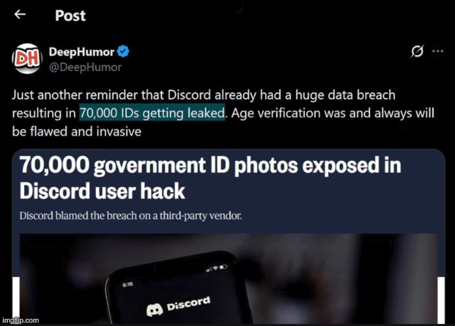Click the "Discord" wordmark text on the phone
This screenshot has width=455, height=326.
(x=189, y=302)
